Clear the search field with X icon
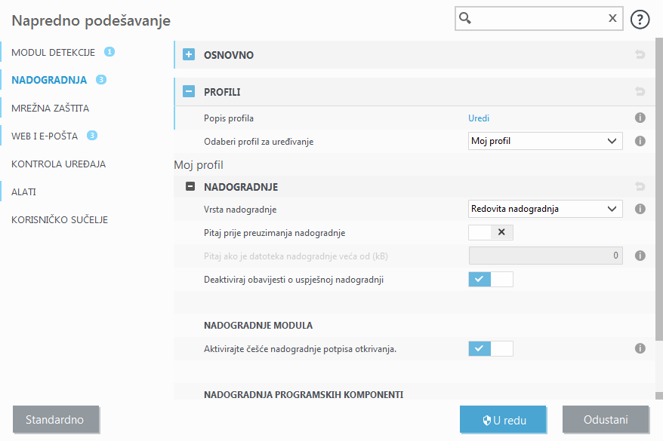 click(612, 18)
